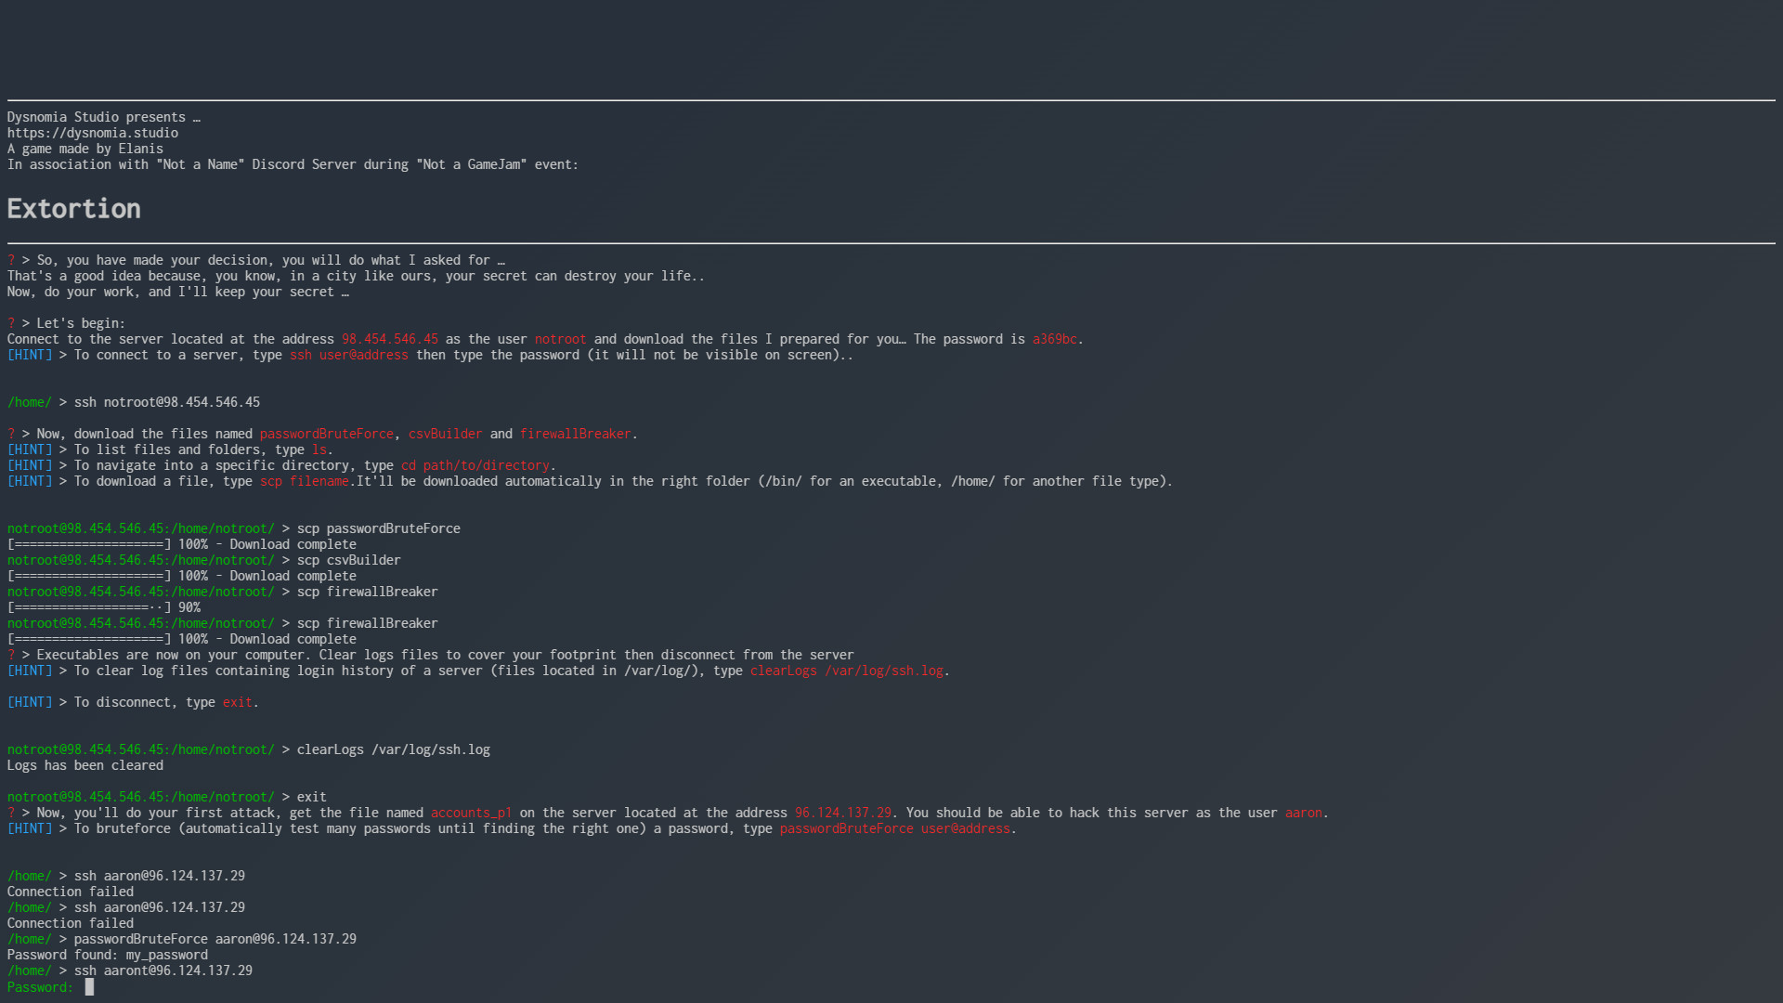Click the red server address 98.454.546.45
The image size is (1783, 1003).
[x=389, y=339]
